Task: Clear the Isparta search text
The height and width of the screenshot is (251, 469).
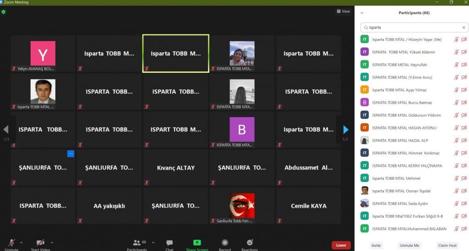Action: point(464,27)
